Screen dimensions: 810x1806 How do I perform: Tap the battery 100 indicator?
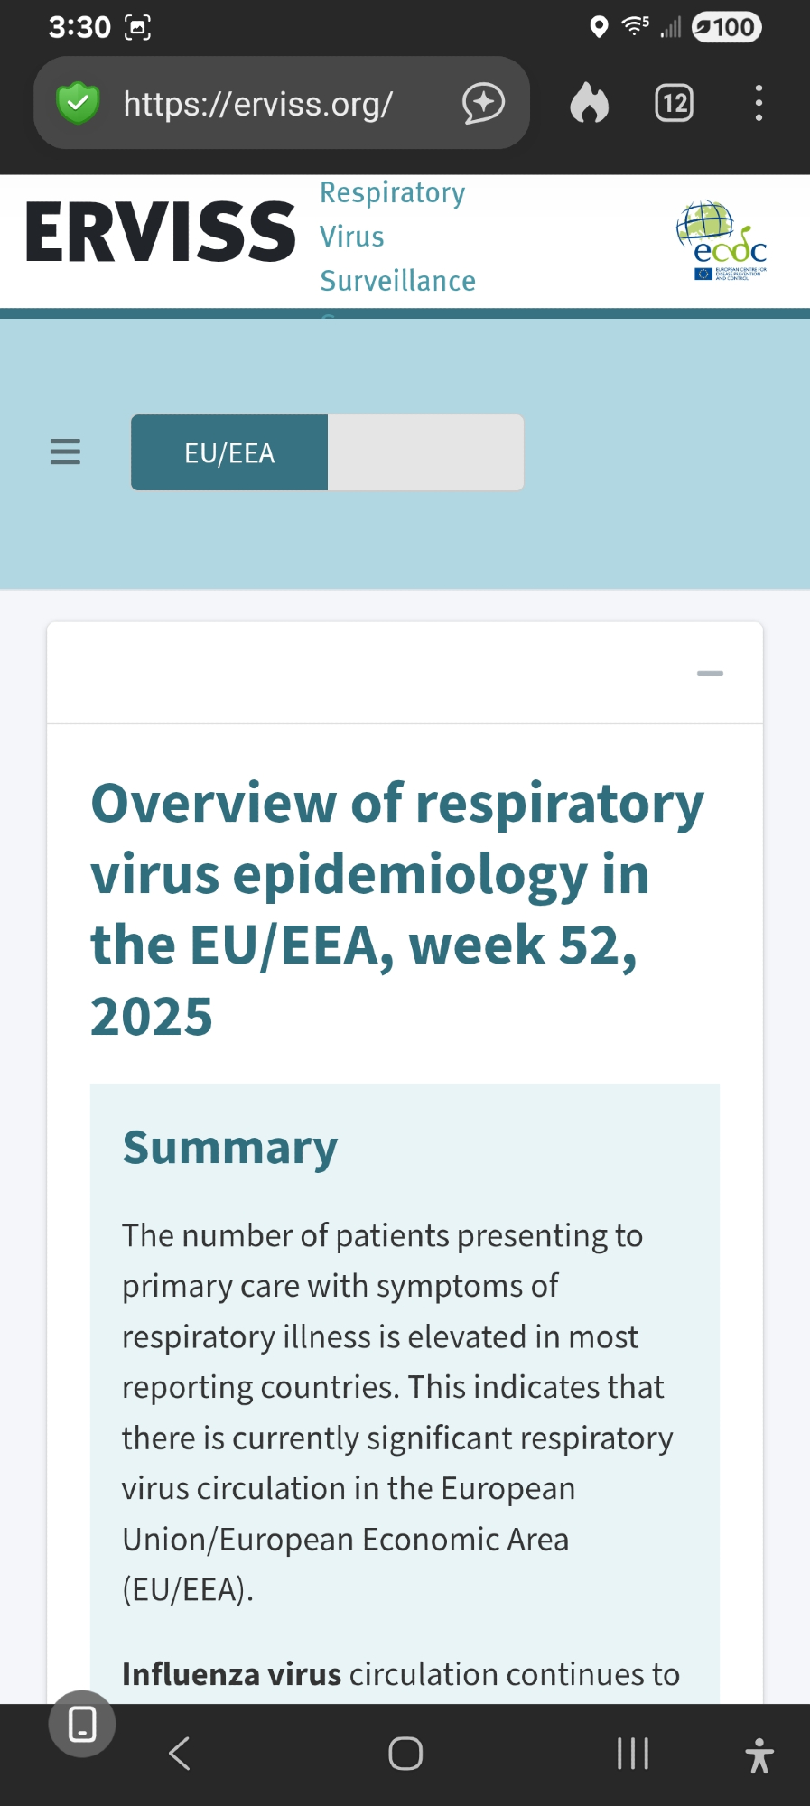726,27
